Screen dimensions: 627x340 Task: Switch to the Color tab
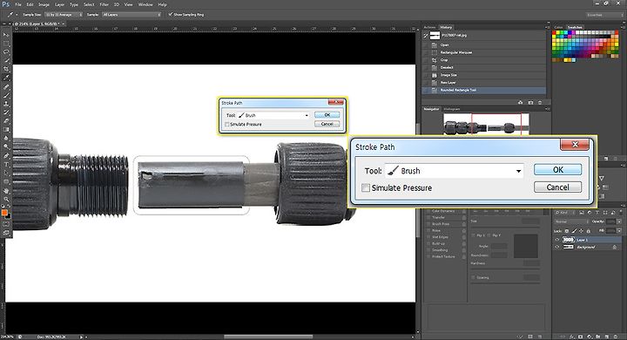pos(559,27)
